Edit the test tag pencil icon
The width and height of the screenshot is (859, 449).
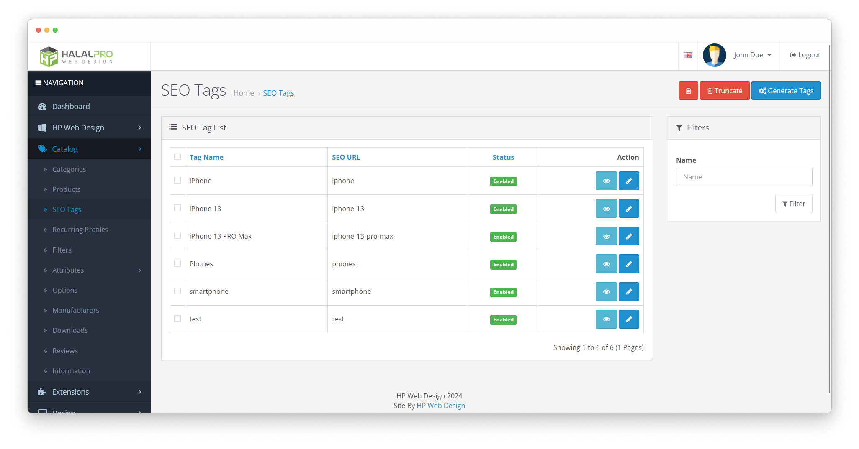point(629,319)
